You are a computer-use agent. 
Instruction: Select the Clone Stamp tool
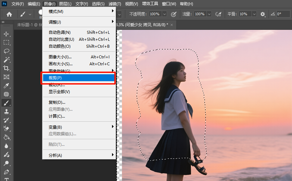(6, 111)
